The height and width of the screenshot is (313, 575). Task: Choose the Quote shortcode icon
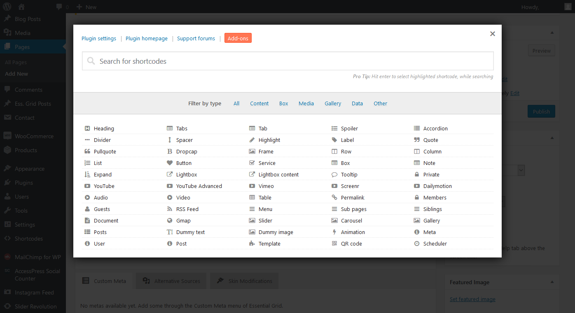click(417, 140)
